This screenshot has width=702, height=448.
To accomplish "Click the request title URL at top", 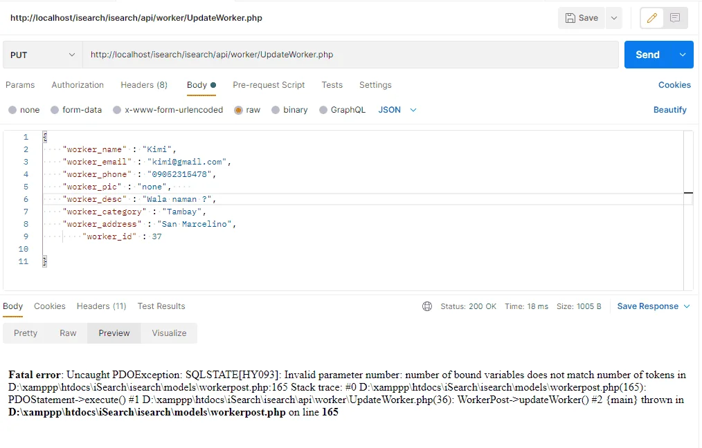I will click(136, 18).
